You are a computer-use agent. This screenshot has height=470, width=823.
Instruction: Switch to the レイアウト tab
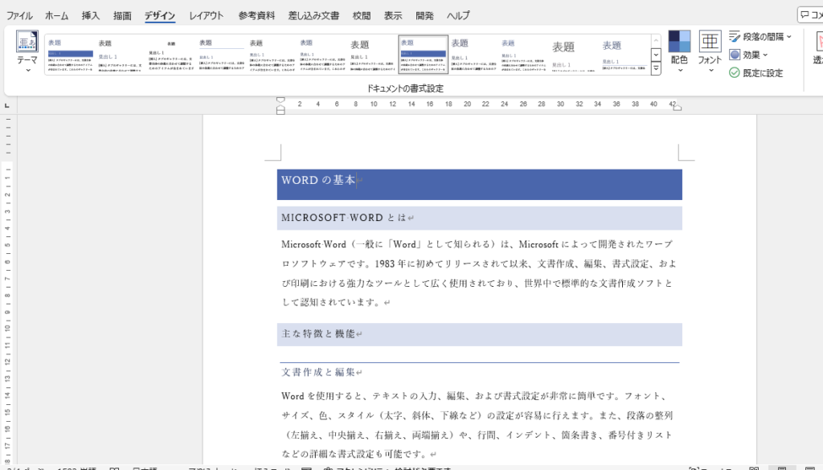point(207,16)
